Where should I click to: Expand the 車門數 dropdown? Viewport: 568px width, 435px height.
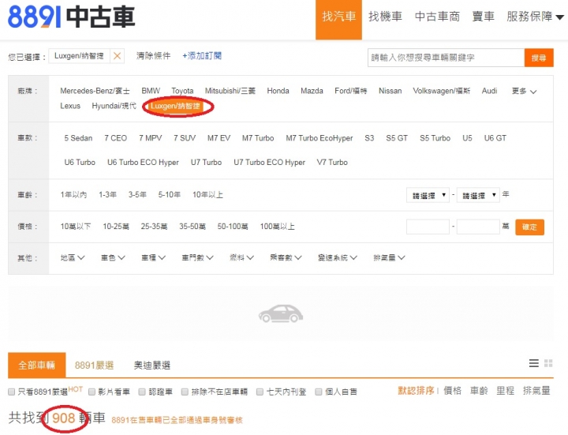click(197, 257)
